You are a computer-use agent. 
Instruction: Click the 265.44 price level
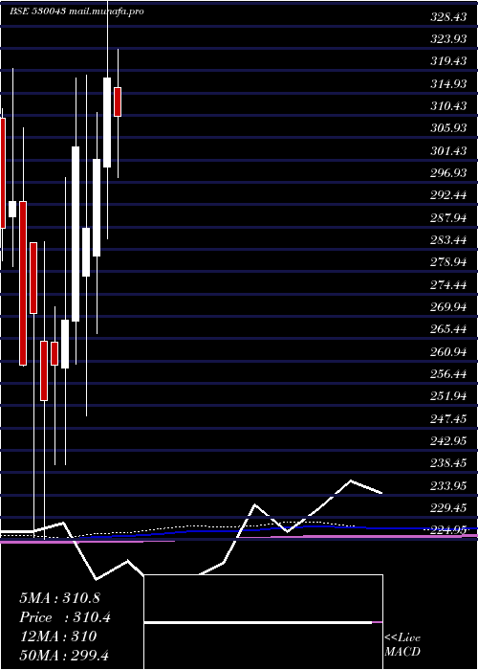pos(448,329)
